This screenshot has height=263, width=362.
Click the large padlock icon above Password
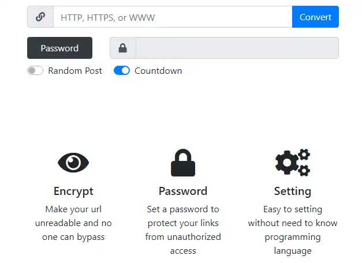[183, 163]
